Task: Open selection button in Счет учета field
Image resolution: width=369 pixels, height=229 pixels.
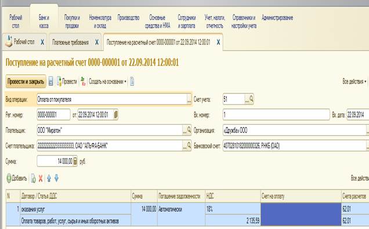Action: click(247, 99)
